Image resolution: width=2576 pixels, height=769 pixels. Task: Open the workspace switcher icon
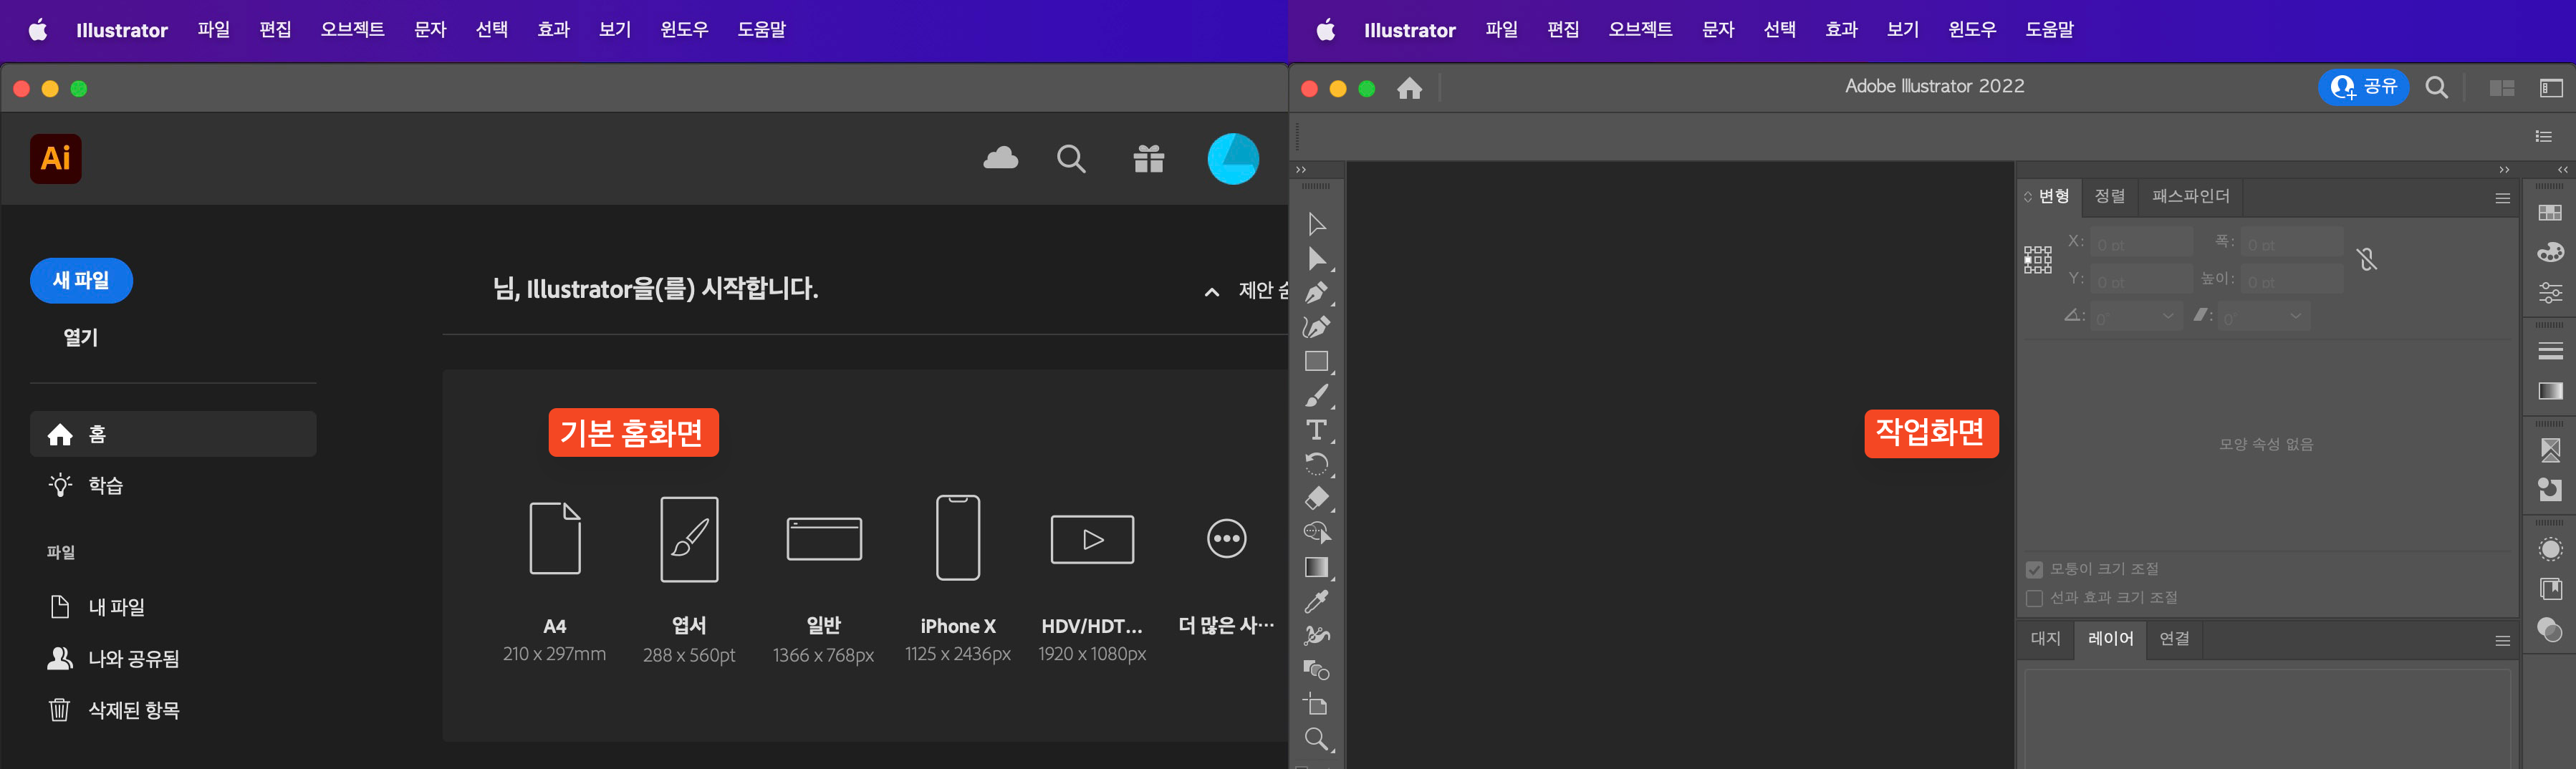(2551, 88)
